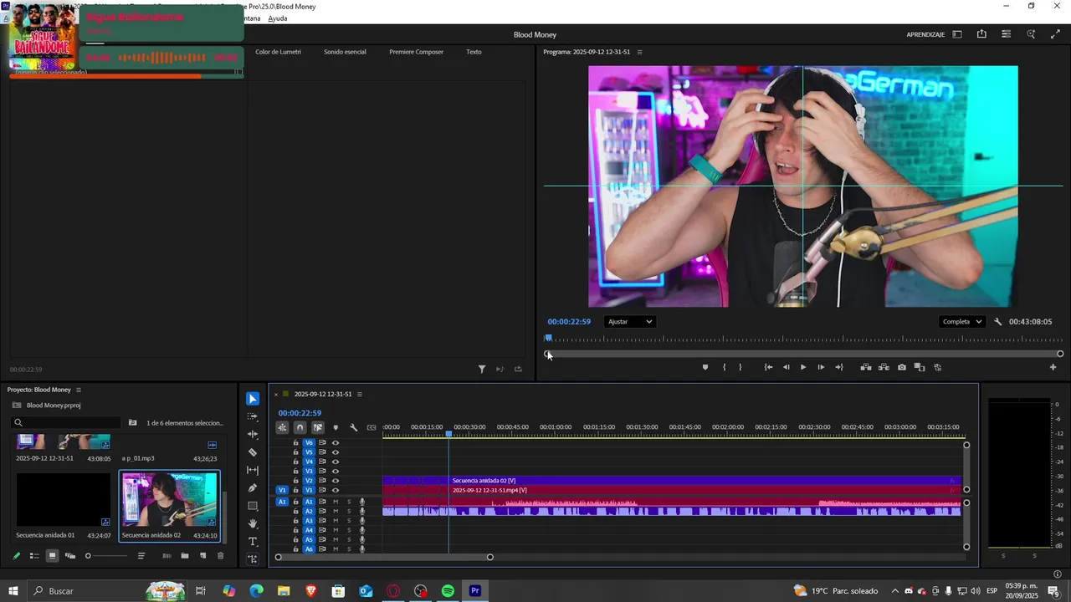Select the Slip tool
Image resolution: width=1071 pixels, height=602 pixels.
pyautogui.click(x=253, y=470)
